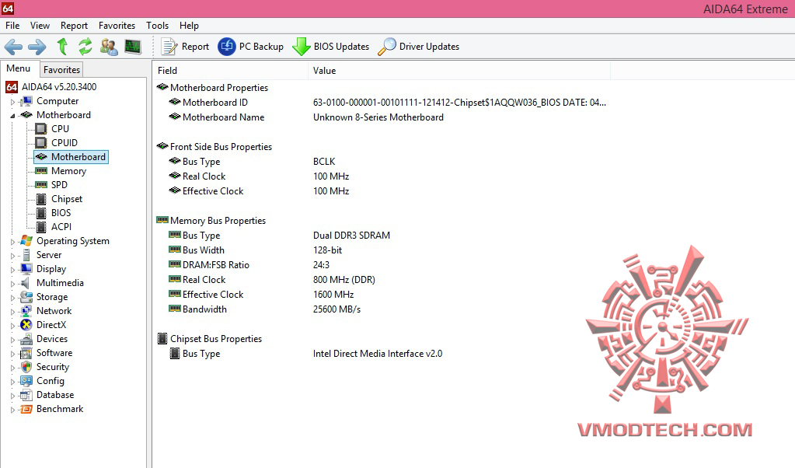Click the Report toolbar button

click(x=184, y=47)
